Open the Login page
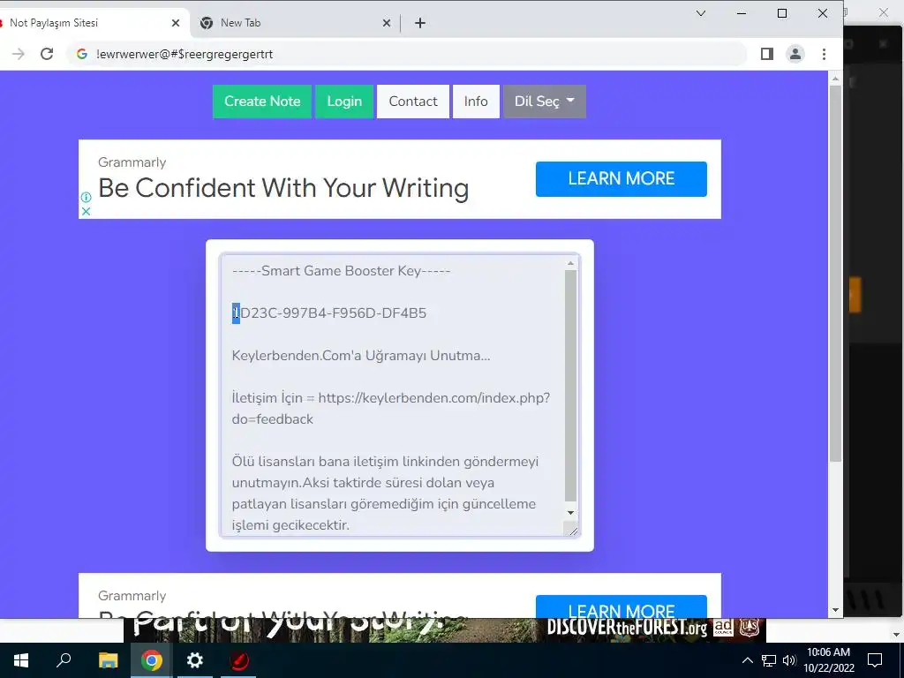The height and width of the screenshot is (678, 904). tap(344, 102)
